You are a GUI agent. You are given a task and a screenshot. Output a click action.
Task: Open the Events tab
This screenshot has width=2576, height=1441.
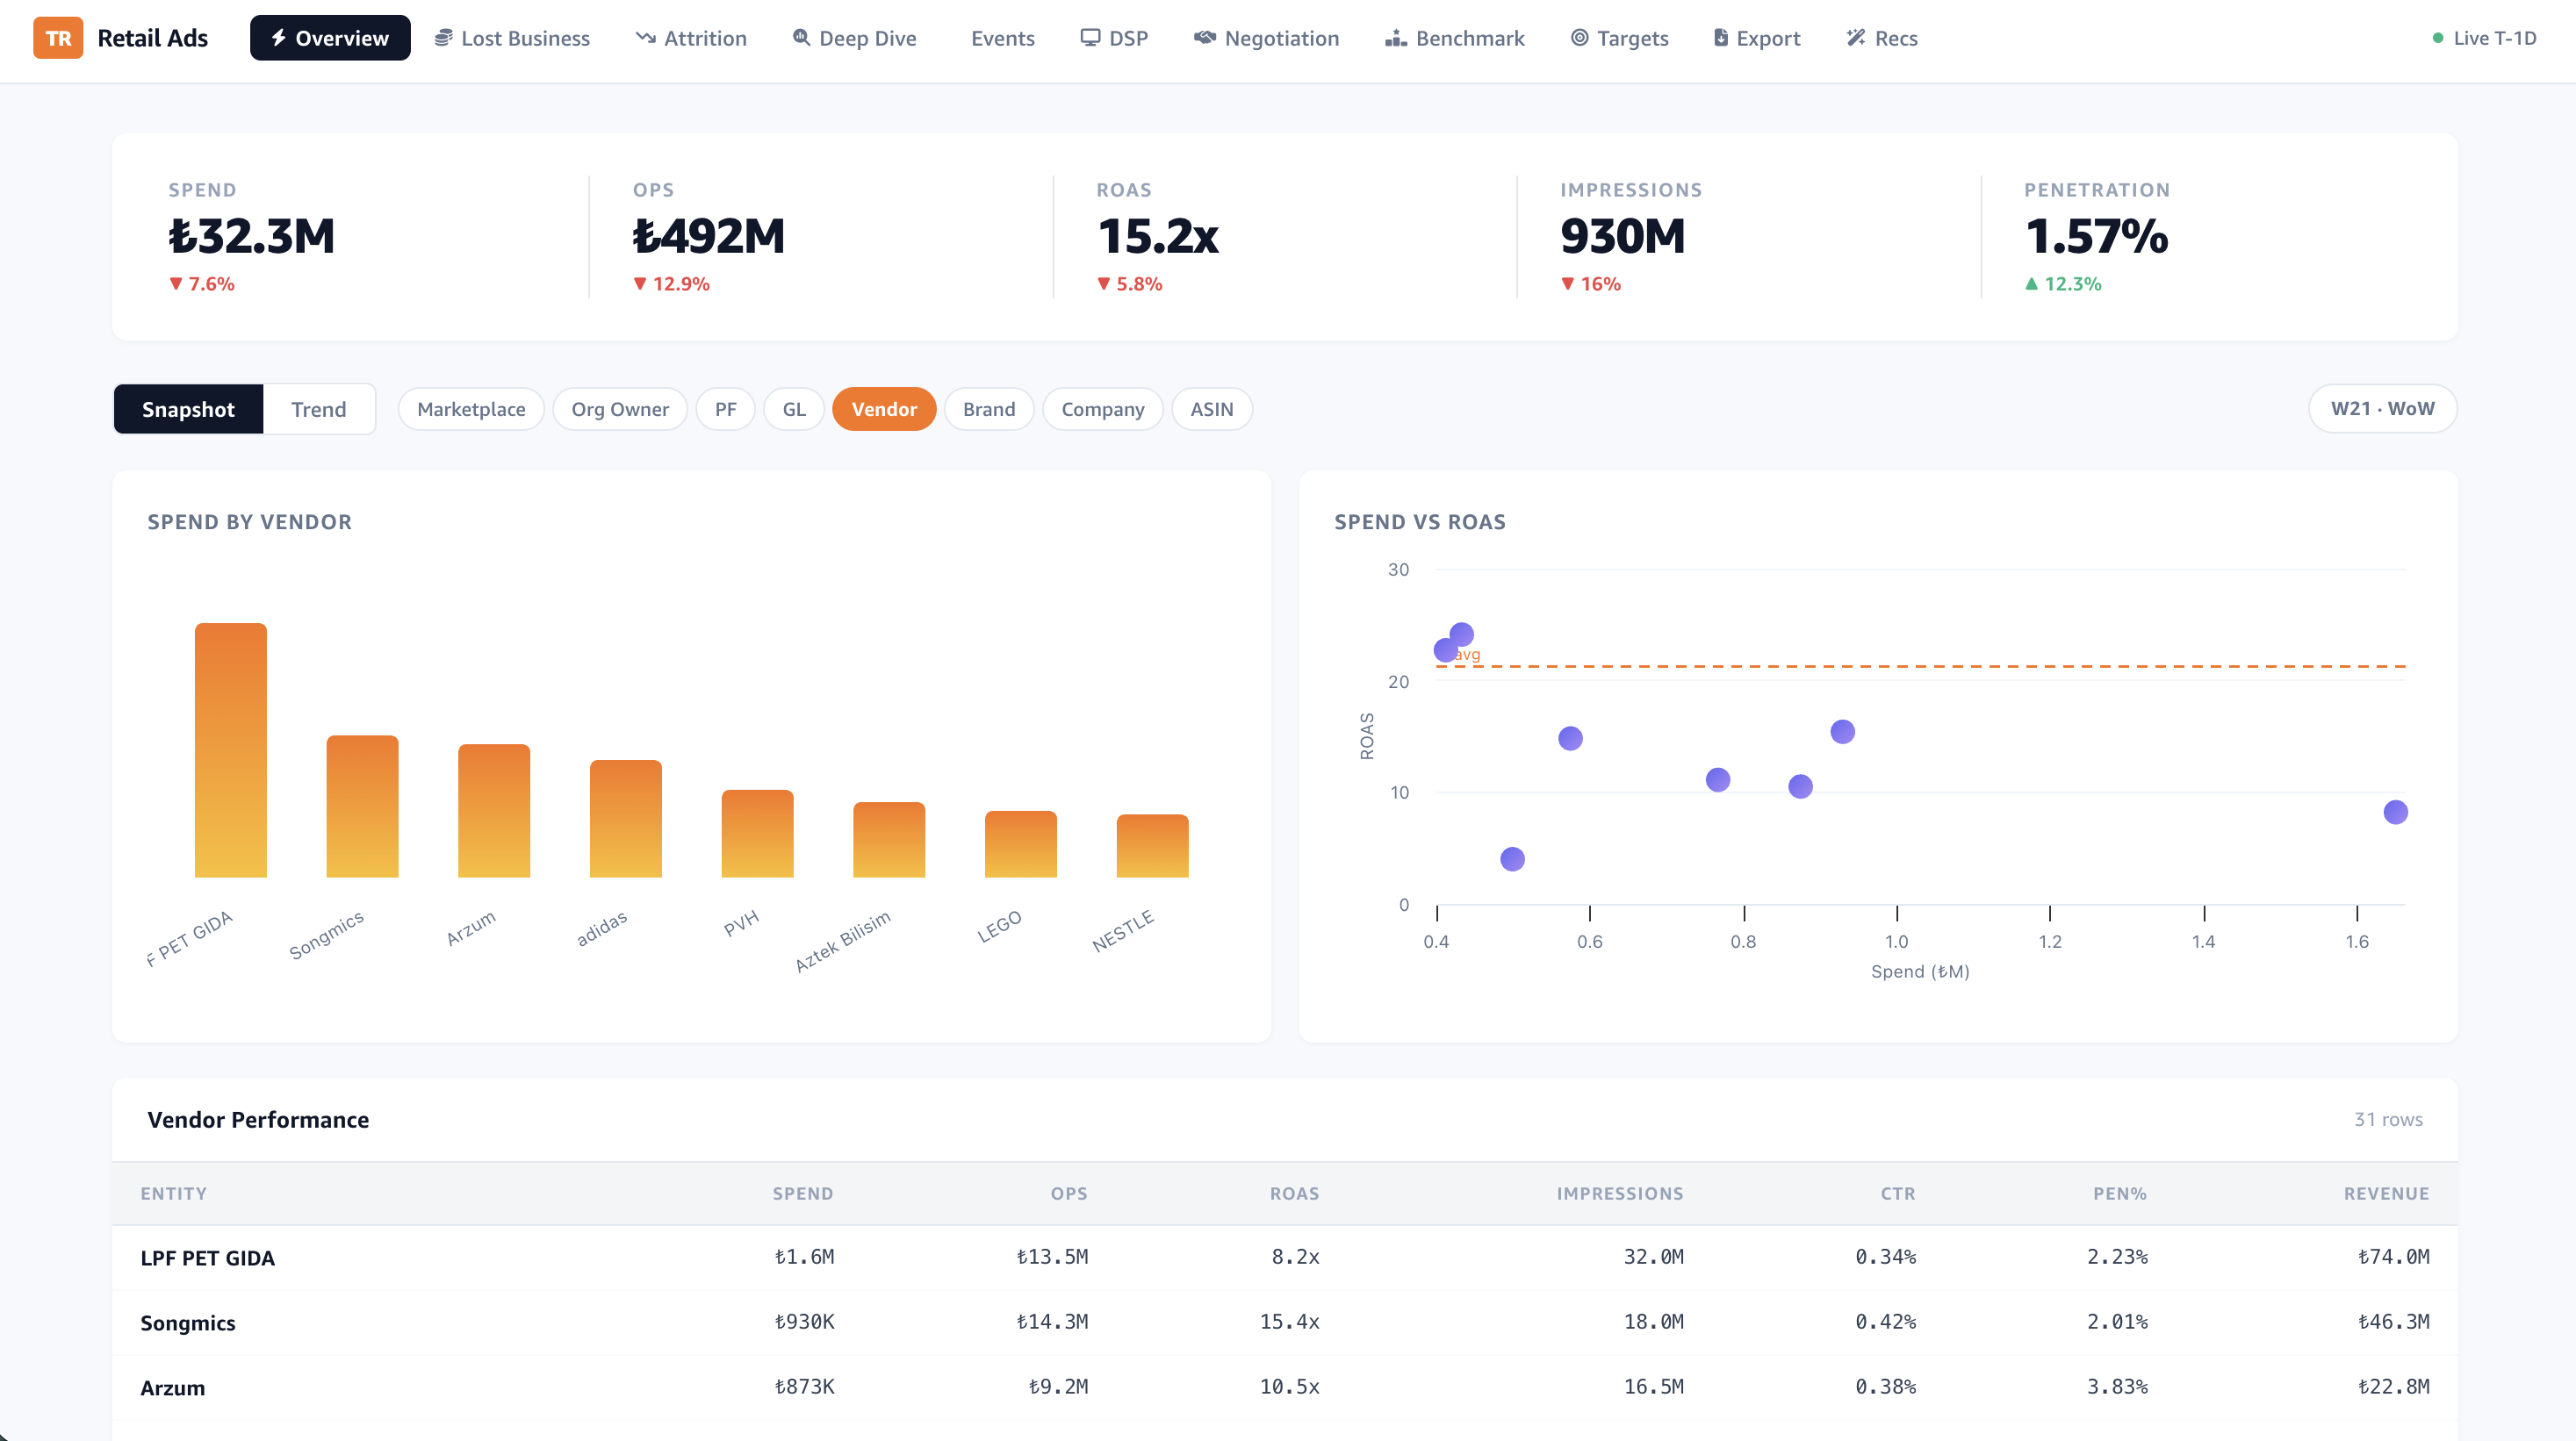[1003, 38]
